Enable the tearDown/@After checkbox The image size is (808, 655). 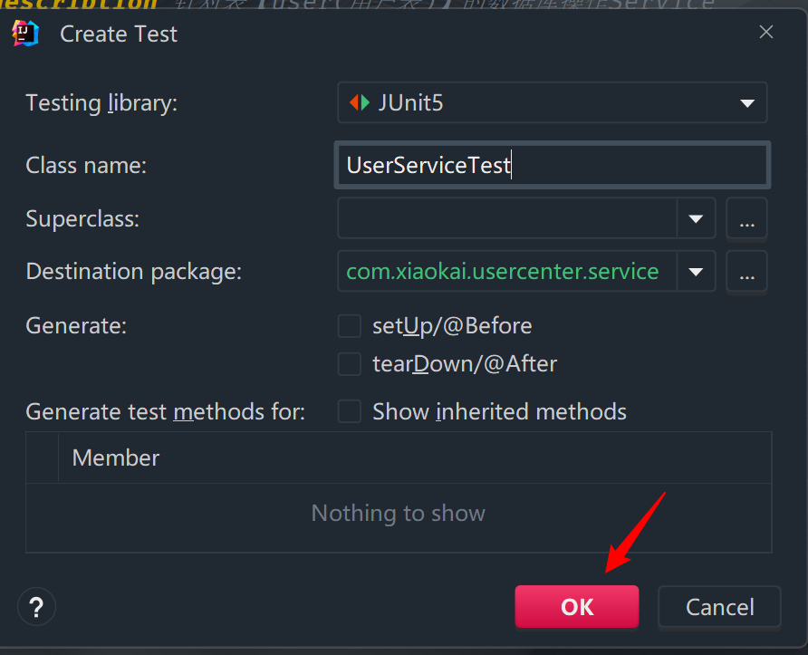[350, 364]
